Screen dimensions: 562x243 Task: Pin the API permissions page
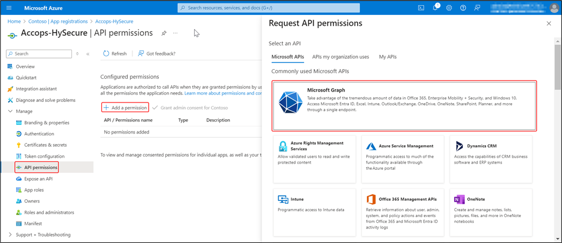pos(164,33)
